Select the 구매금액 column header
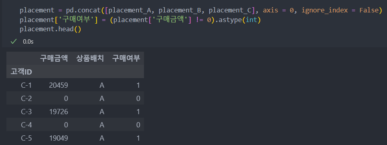This screenshot has width=387, height=145. (54, 58)
